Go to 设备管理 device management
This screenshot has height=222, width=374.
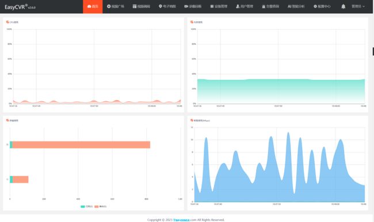click(219, 6)
